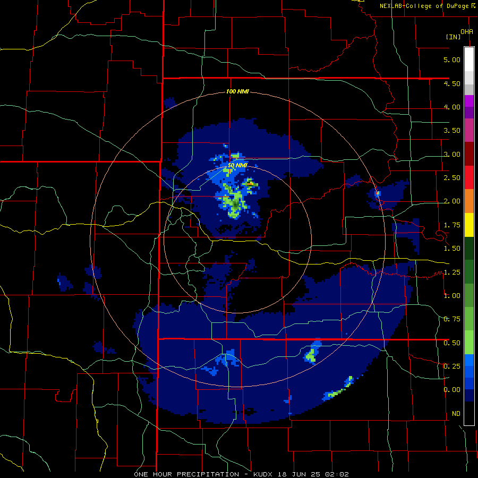Image resolution: width=478 pixels, height=478 pixels.
Task: Pick the navy swatch beside 0.00
Action: 469,396
